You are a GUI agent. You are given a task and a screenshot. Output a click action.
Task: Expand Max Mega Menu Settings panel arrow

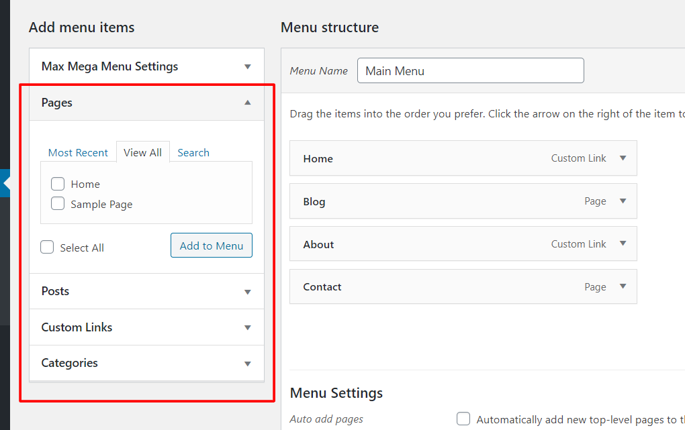pyautogui.click(x=247, y=67)
